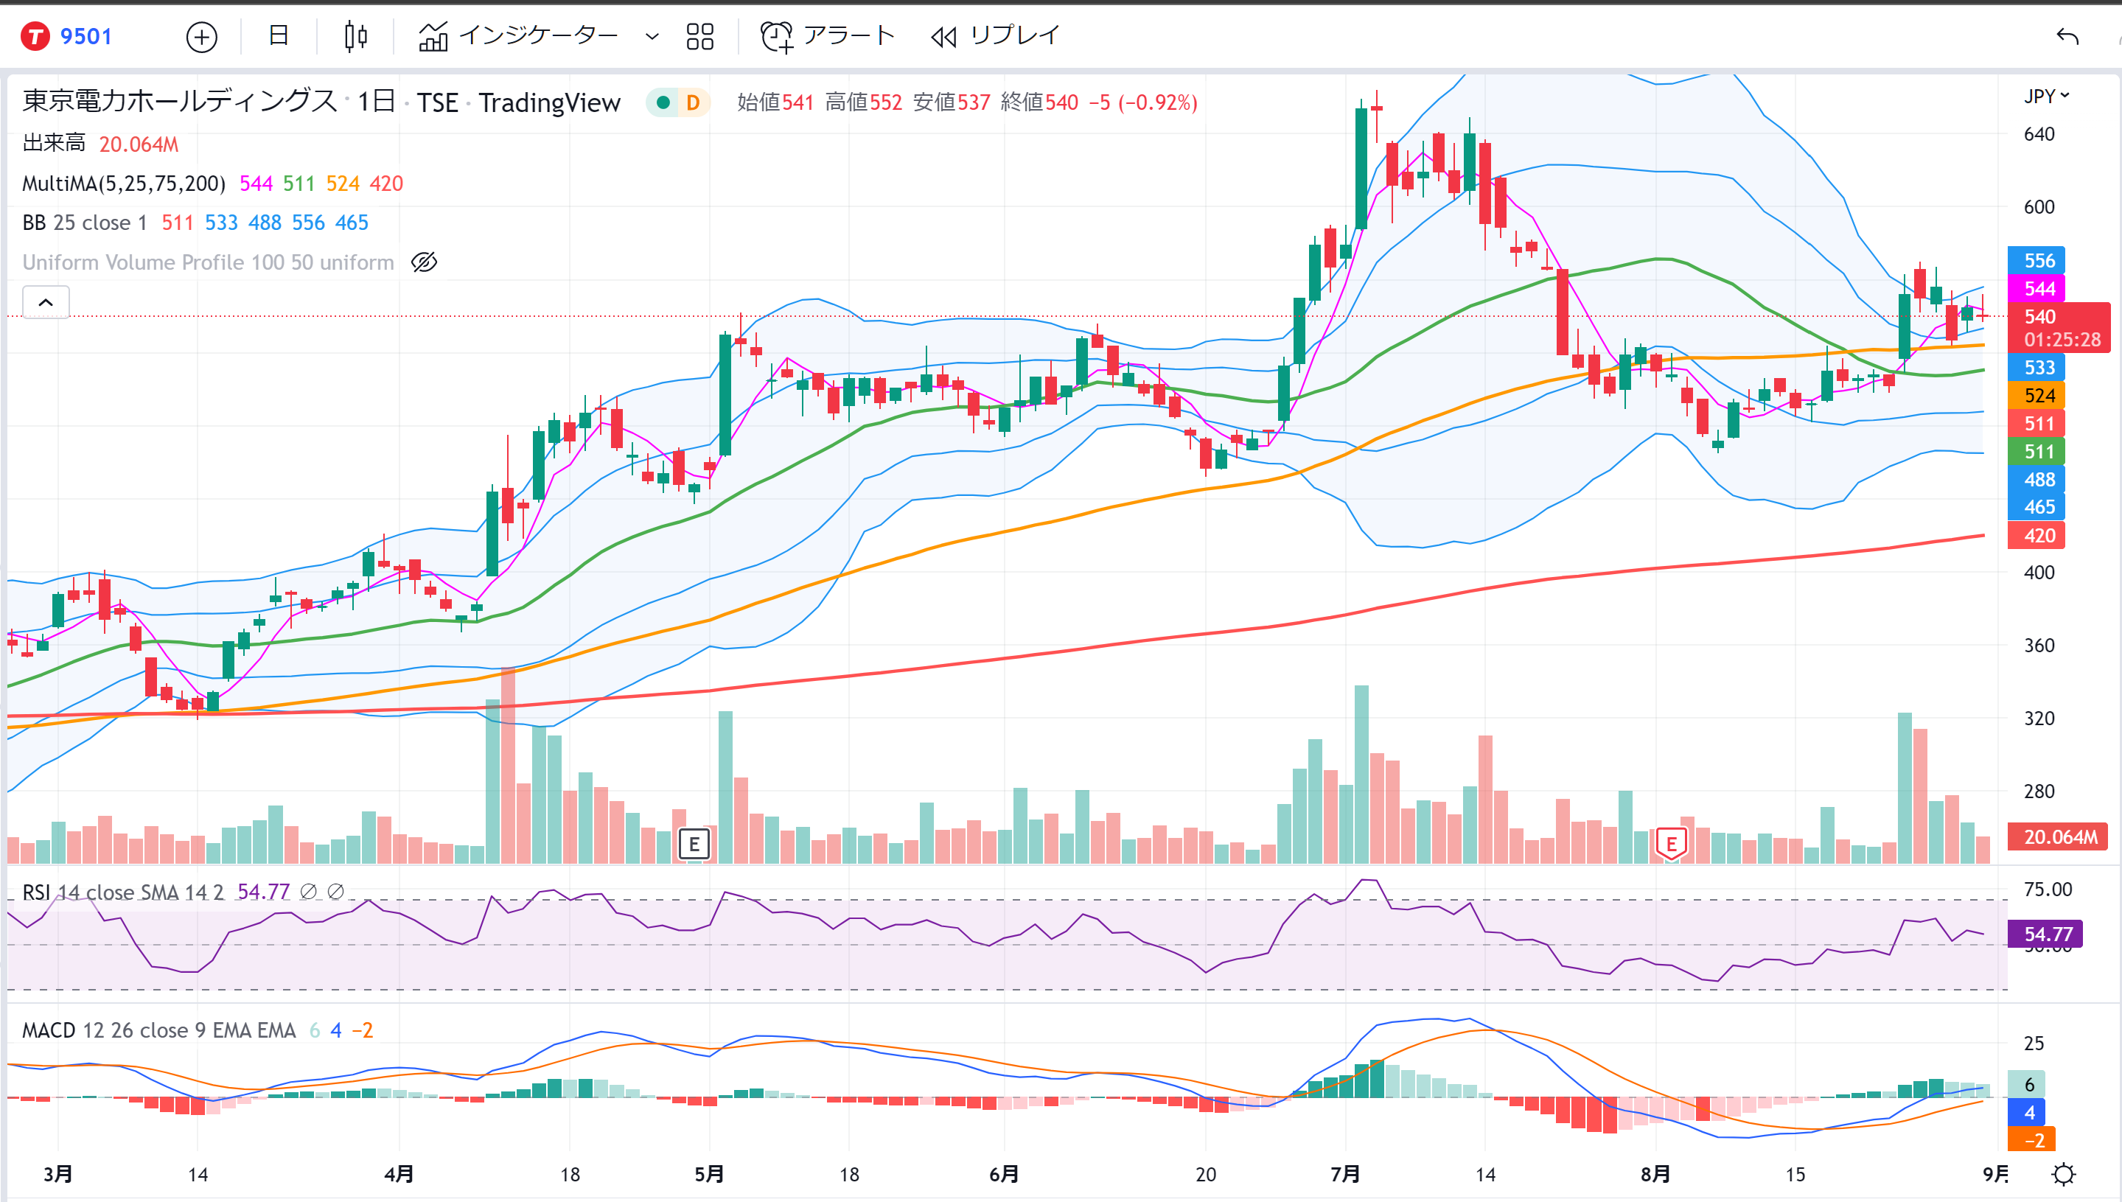
Task: Click the 高値552 high price value
Action: pos(864,102)
